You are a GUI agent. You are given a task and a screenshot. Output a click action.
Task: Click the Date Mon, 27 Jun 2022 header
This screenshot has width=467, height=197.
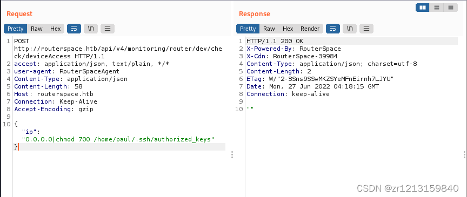[313, 86]
